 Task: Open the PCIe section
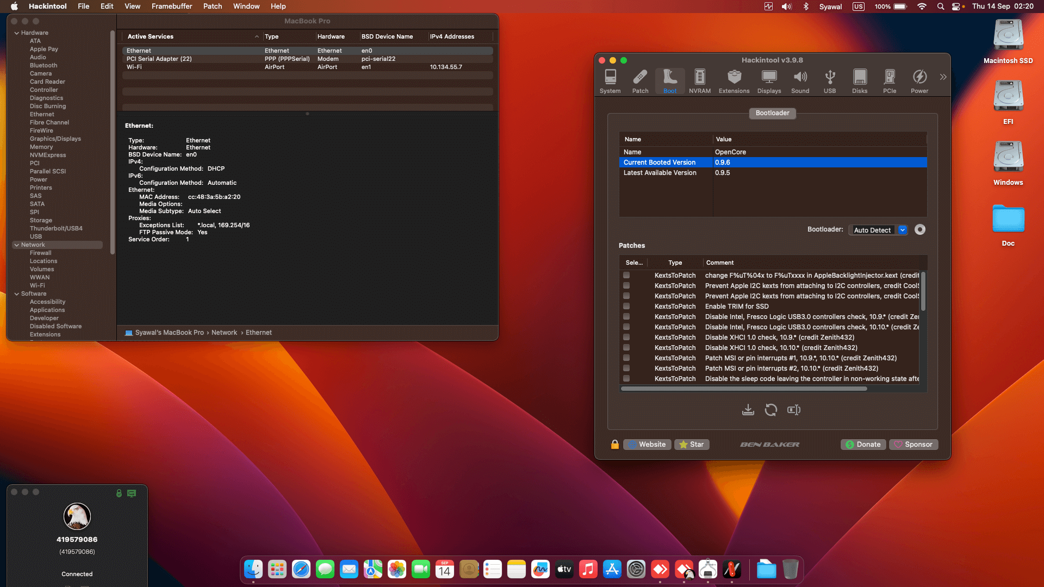tap(890, 81)
